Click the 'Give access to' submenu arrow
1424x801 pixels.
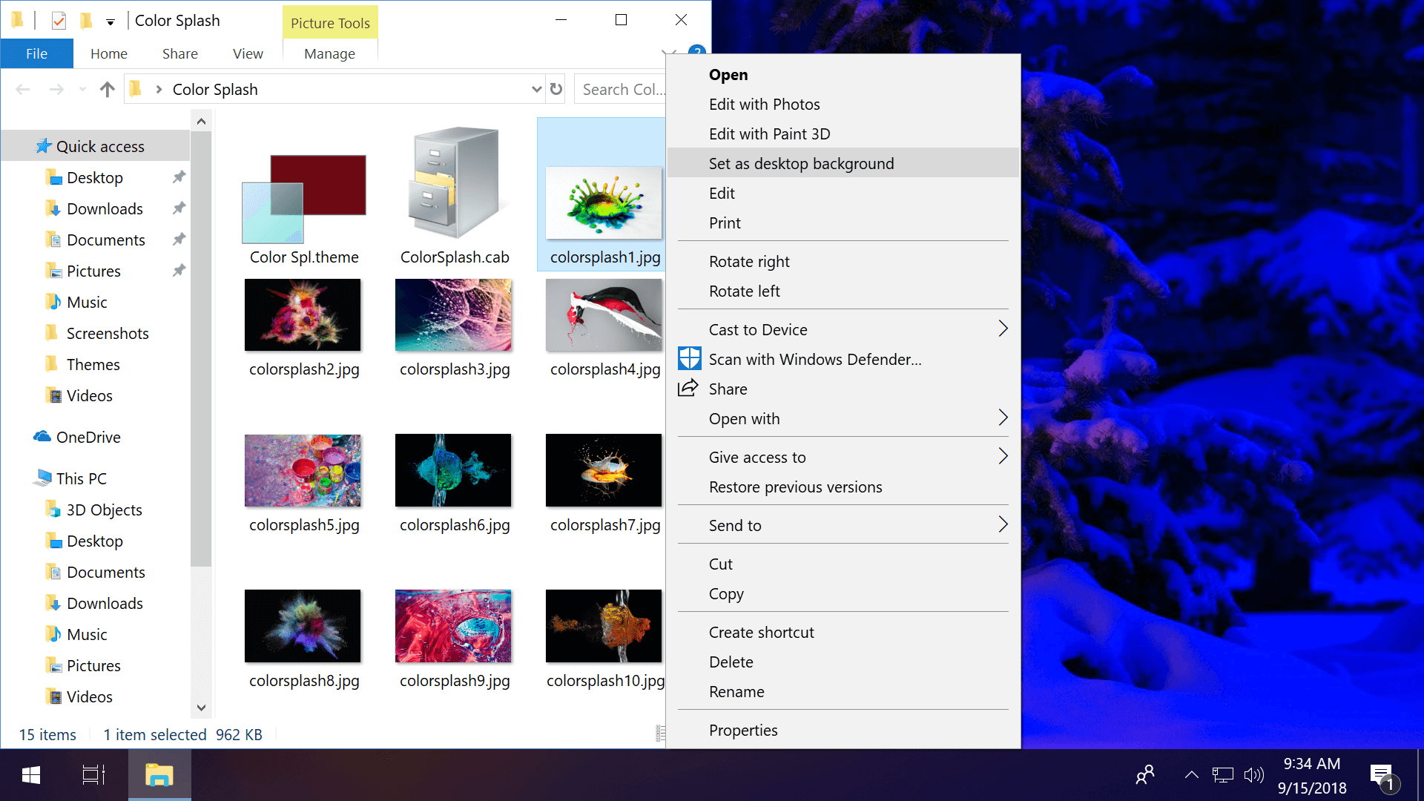click(1003, 457)
